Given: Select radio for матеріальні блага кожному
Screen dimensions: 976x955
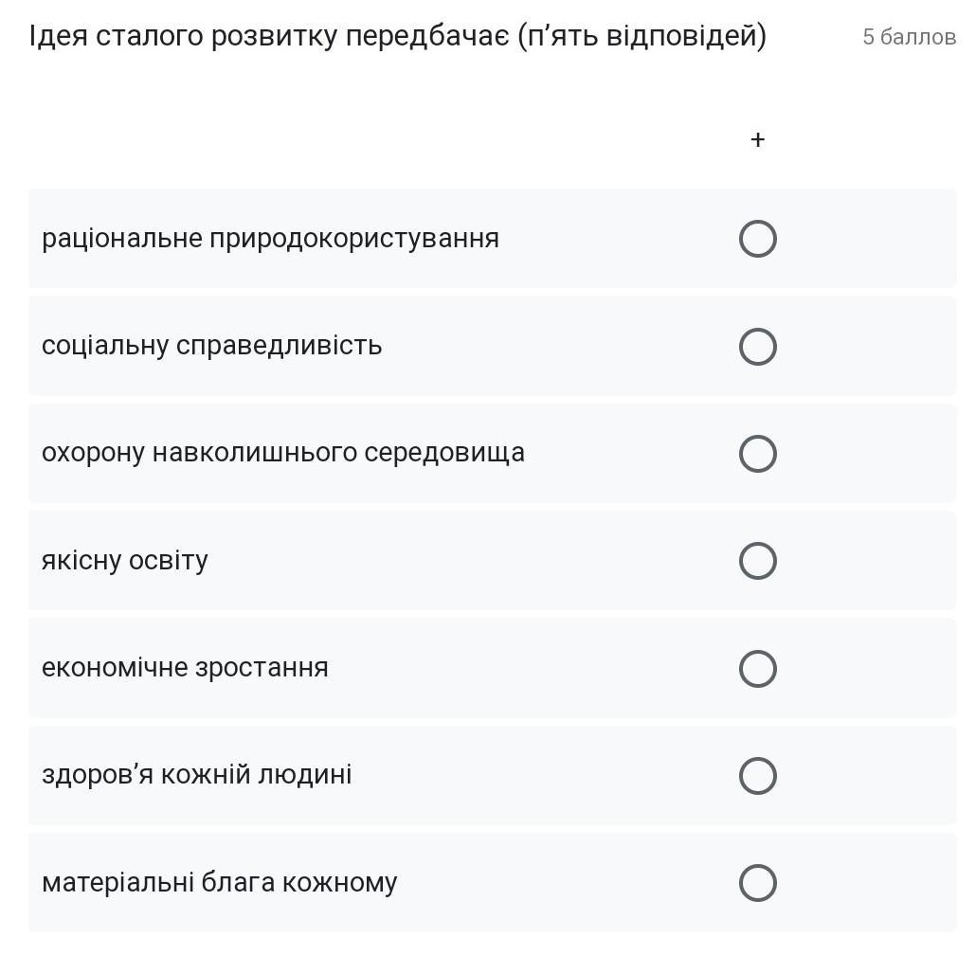Looking at the screenshot, I should click(x=757, y=883).
